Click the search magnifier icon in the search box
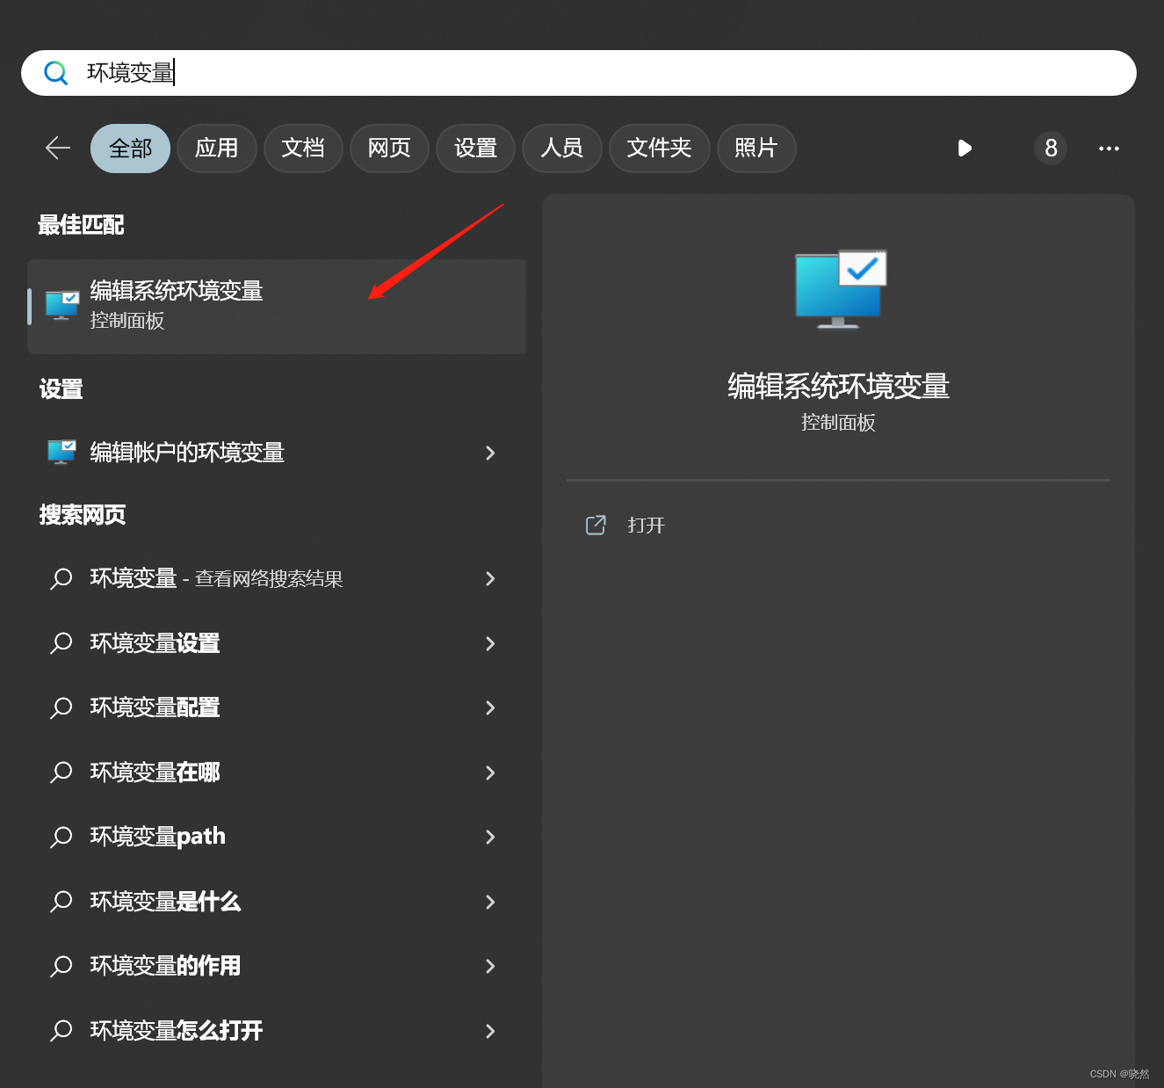The image size is (1164, 1088). (x=55, y=73)
